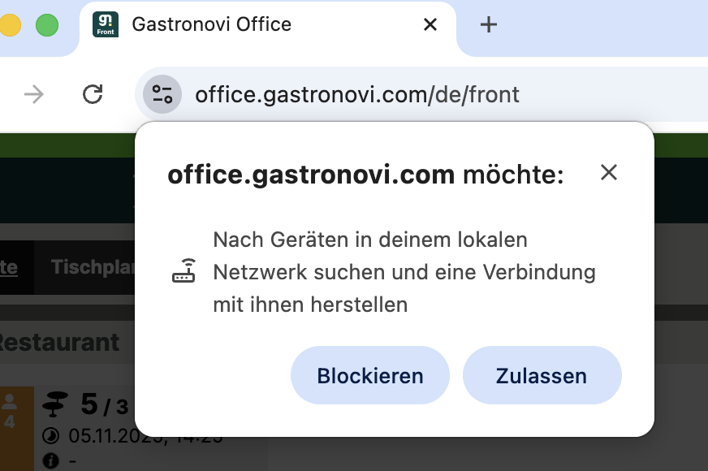Click the table icon next to 5/3
Viewport: 708px width, 471px height.
[57, 401]
